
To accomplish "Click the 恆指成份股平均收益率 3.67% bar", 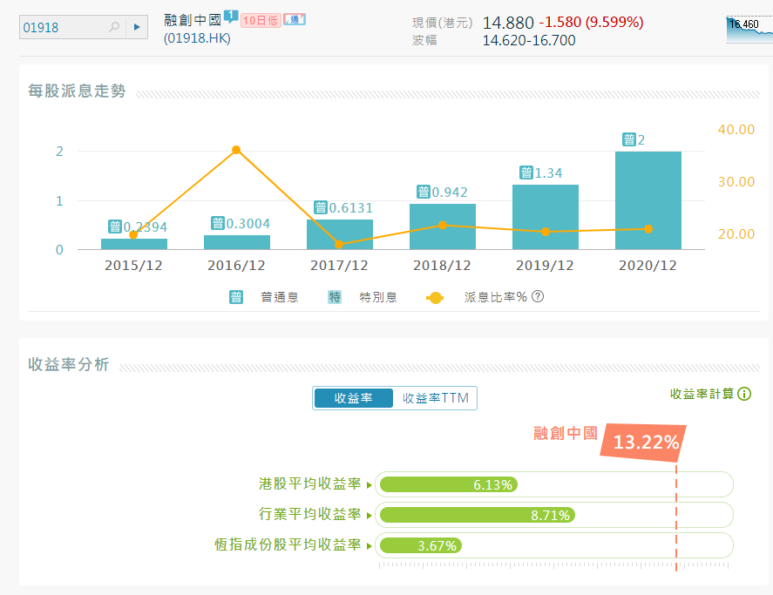I will point(421,545).
